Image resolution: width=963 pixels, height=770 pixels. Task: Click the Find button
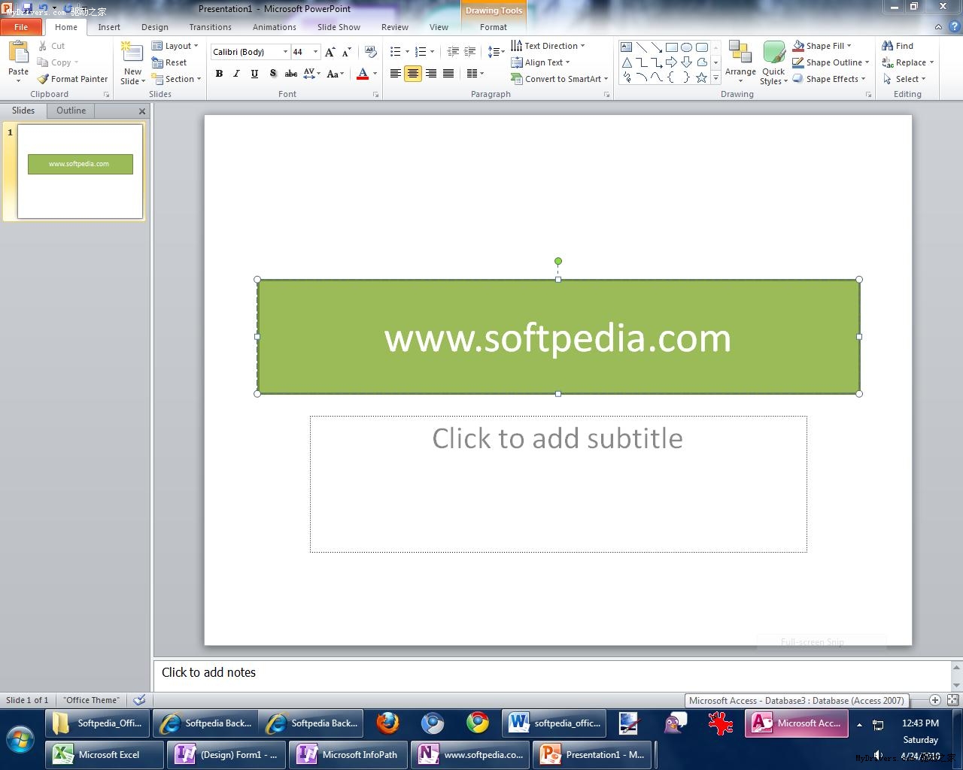(x=898, y=46)
